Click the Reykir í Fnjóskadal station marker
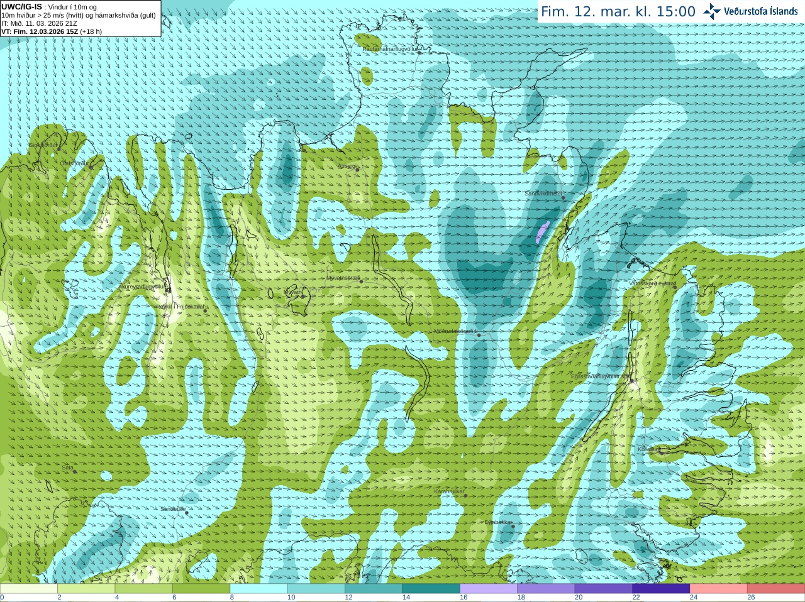 (205, 310)
